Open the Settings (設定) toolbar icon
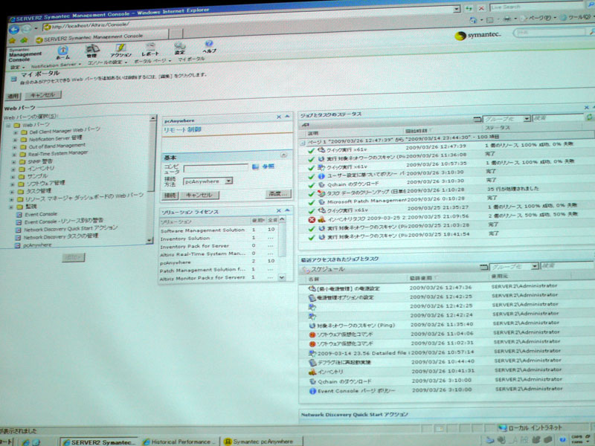This screenshot has height=446, width=595. pos(179,48)
